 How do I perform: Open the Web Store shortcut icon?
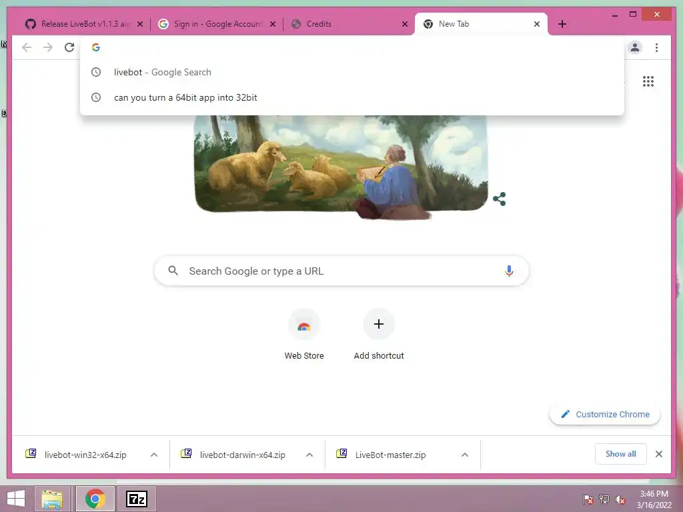(x=304, y=325)
